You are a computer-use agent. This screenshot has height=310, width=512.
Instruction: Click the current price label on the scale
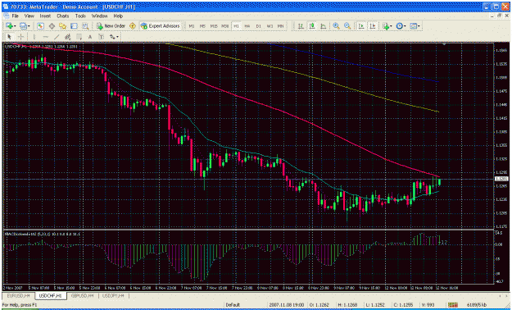coord(501,179)
